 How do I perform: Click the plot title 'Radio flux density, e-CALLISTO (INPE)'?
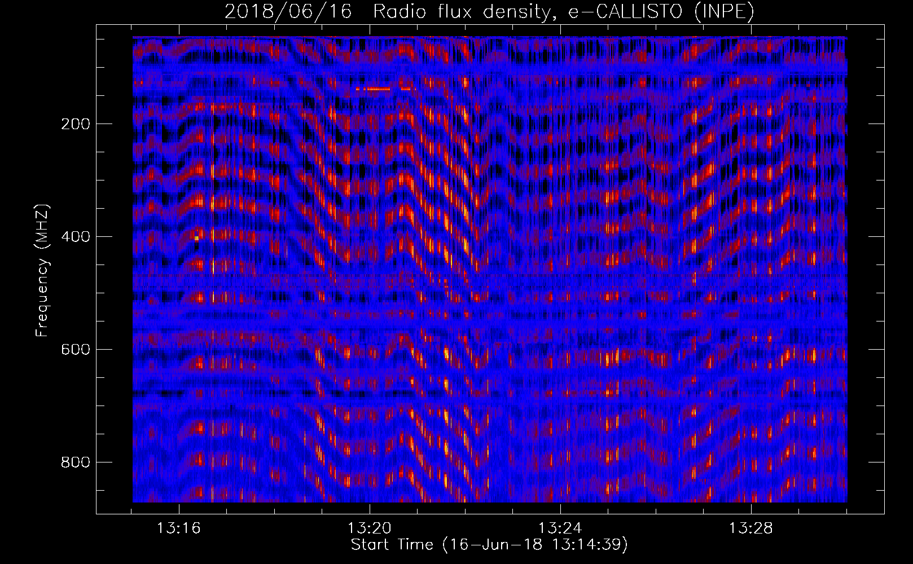click(x=563, y=11)
